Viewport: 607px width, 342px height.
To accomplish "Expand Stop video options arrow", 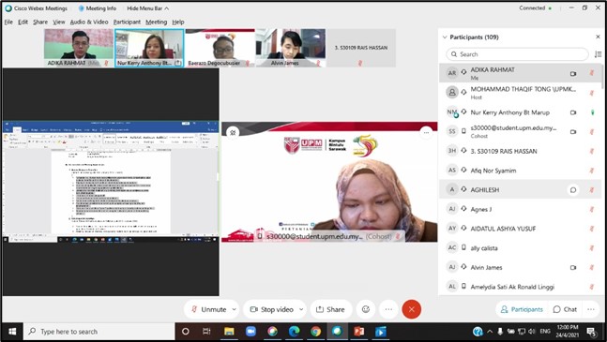I will [301, 309].
